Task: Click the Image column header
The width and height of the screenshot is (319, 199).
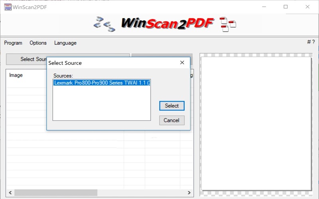Action: (x=16, y=75)
